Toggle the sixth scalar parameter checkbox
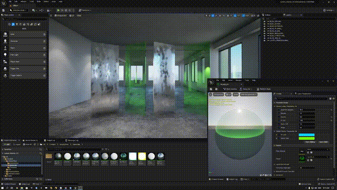Image resolution: width=337 pixels, height=190 pixels. (x=279, y=128)
